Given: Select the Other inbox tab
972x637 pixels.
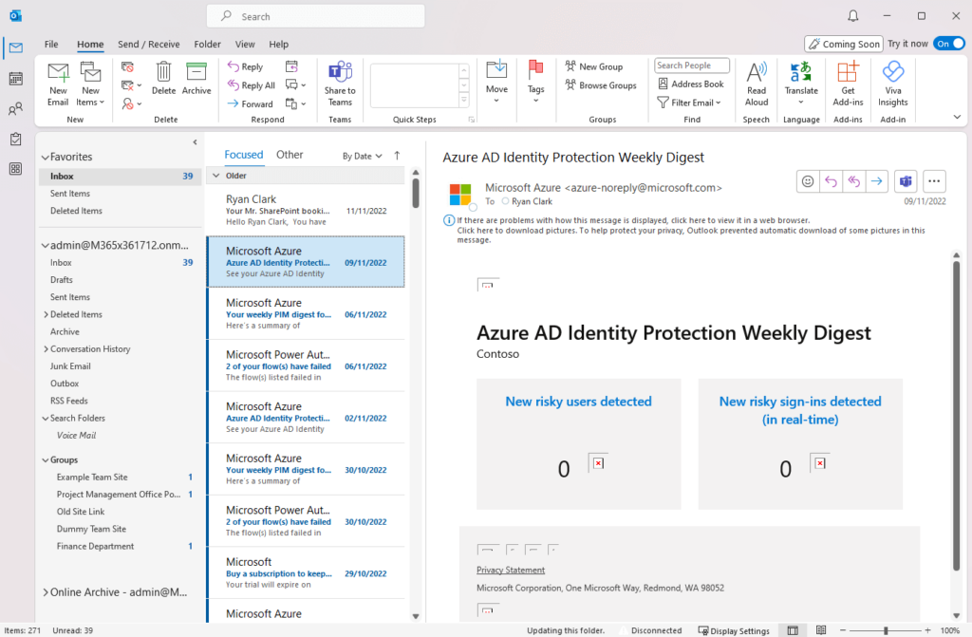Looking at the screenshot, I should (x=290, y=155).
